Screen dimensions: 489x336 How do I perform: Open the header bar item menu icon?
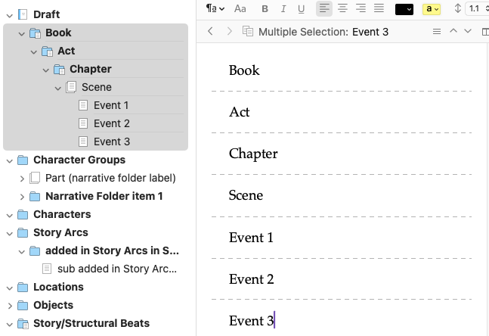pyautogui.click(x=436, y=32)
